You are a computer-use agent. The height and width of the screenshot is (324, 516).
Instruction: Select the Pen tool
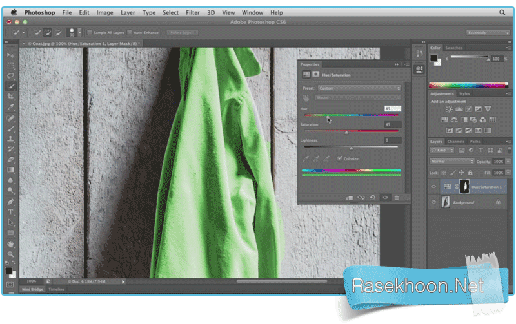tap(10, 202)
